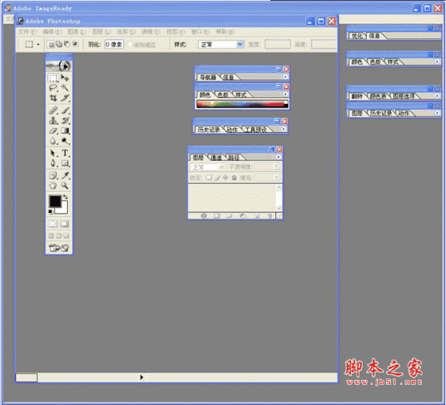Select the Type tool
This screenshot has height=405, width=446.
[65, 153]
